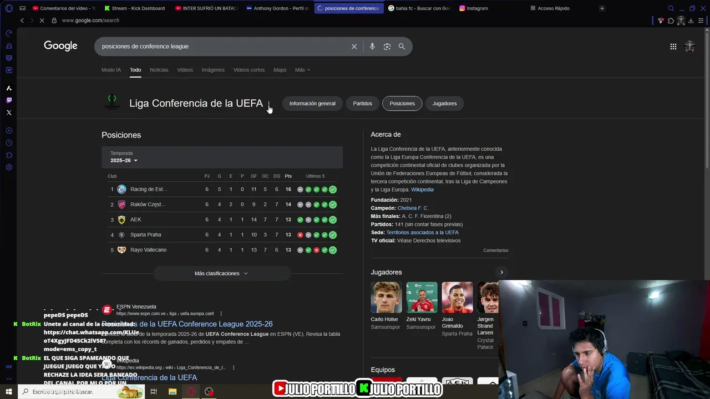Open the Aria AI sidebar icon
The image size is (710, 399).
pos(9,88)
